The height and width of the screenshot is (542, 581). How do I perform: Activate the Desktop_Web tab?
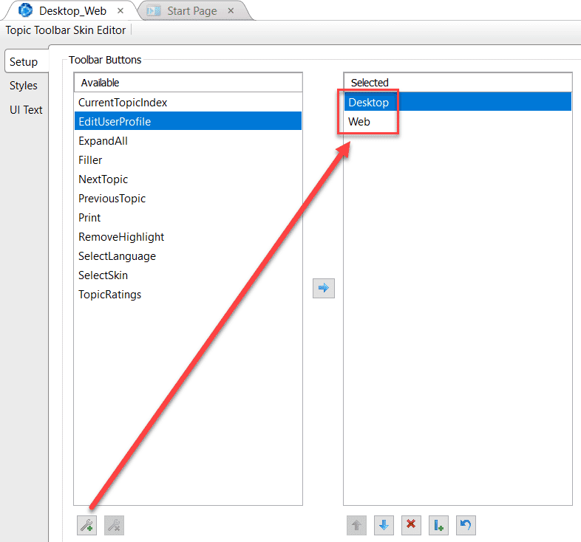(x=72, y=11)
